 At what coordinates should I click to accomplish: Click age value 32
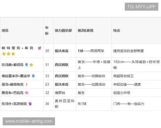click(47, 93)
